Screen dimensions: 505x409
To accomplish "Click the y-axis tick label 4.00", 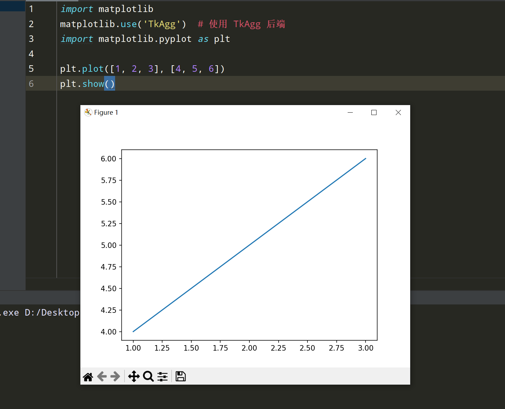I will 109,332.
